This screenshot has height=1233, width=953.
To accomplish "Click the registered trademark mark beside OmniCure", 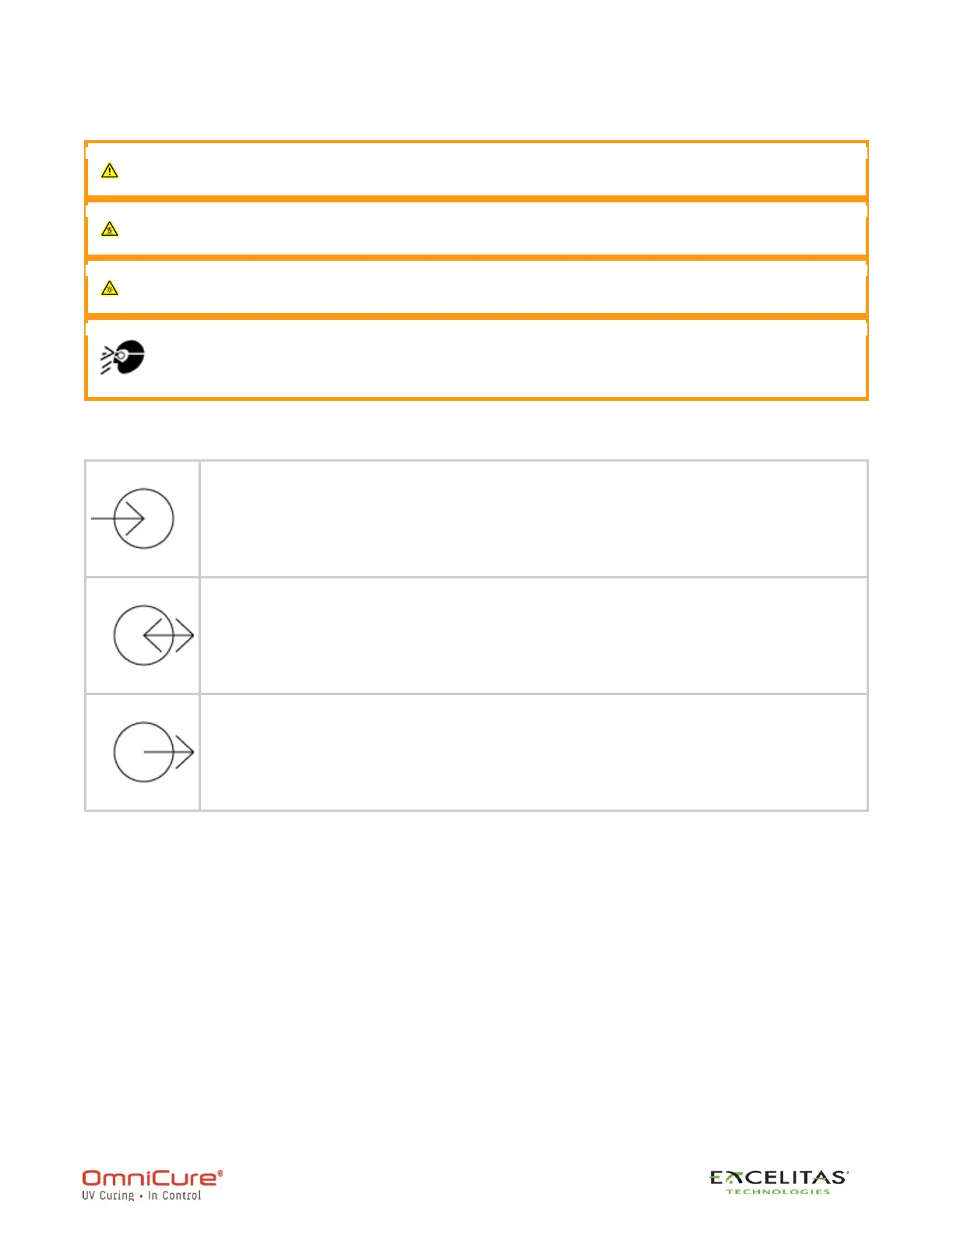I will [220, 1172].
